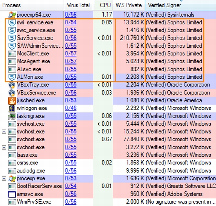Open VirusTotal 0/46 link for winlogon.exe
The width and height of the screenshot is (216, 206).
(71, 108)
